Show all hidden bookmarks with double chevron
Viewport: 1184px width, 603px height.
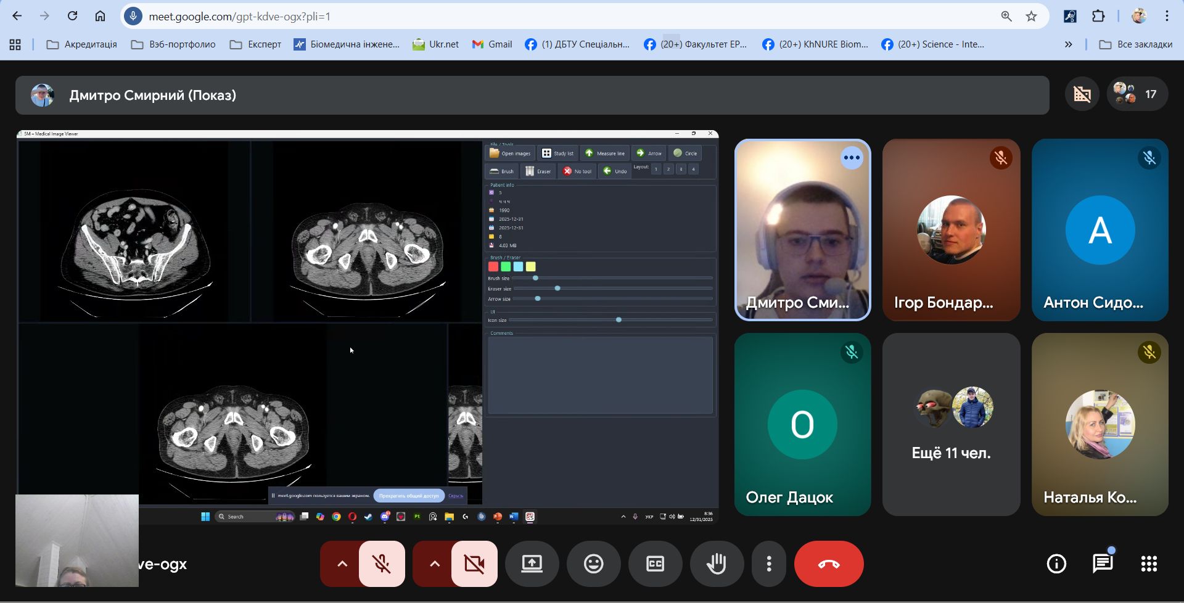(x=1068, y=44)
